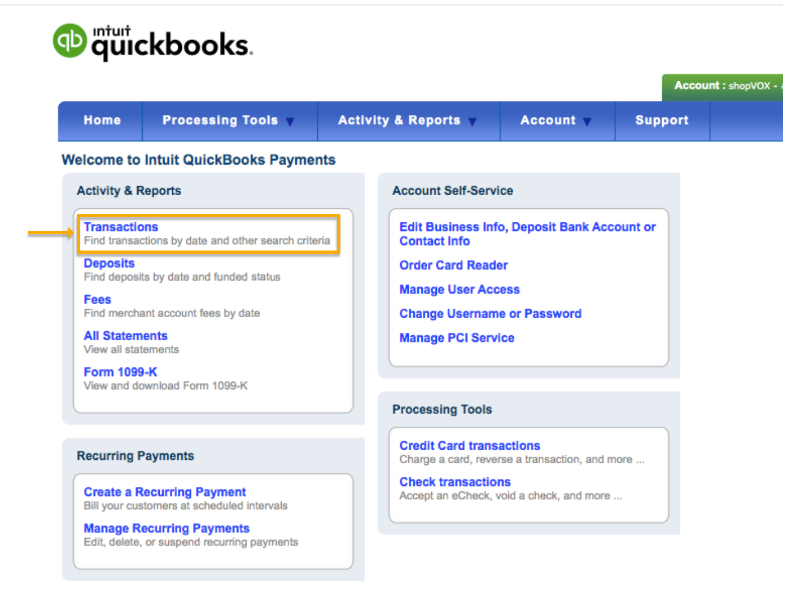Open Credit Card transactions
Viewport: 805px width, 593px height.
coord(470,446)
